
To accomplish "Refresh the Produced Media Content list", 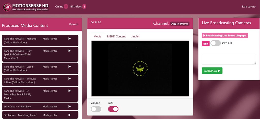I will click(x=74, y=25).
